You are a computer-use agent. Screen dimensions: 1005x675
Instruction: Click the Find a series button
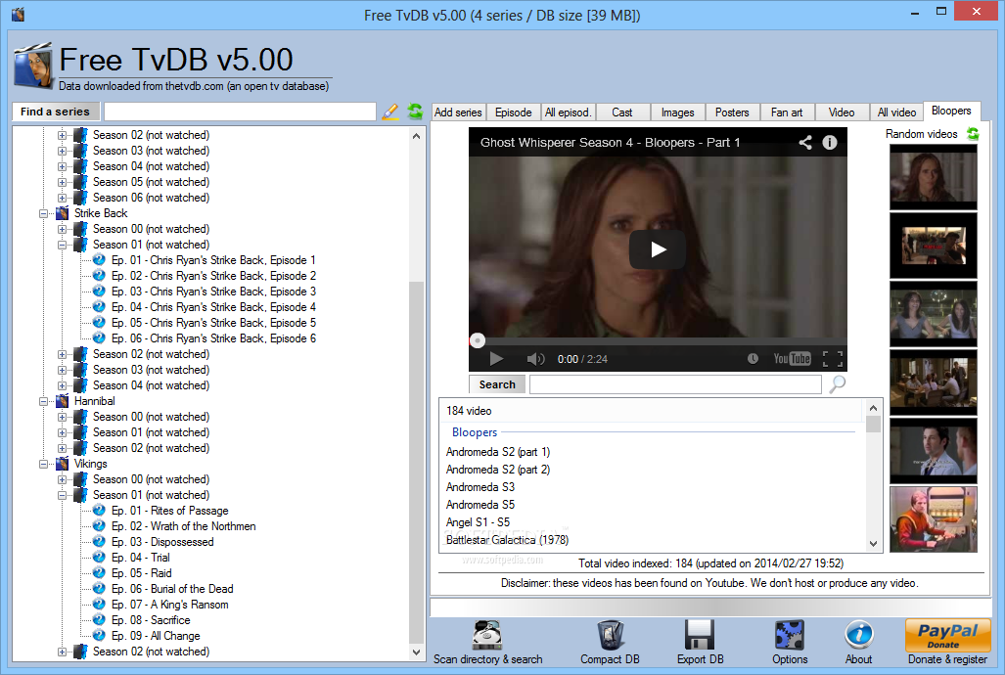pyautogui.click(x=55, y=112)
